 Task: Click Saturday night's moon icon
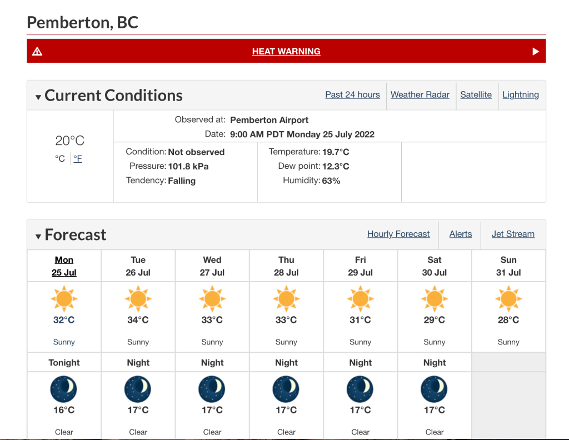(x=435, y=389)
